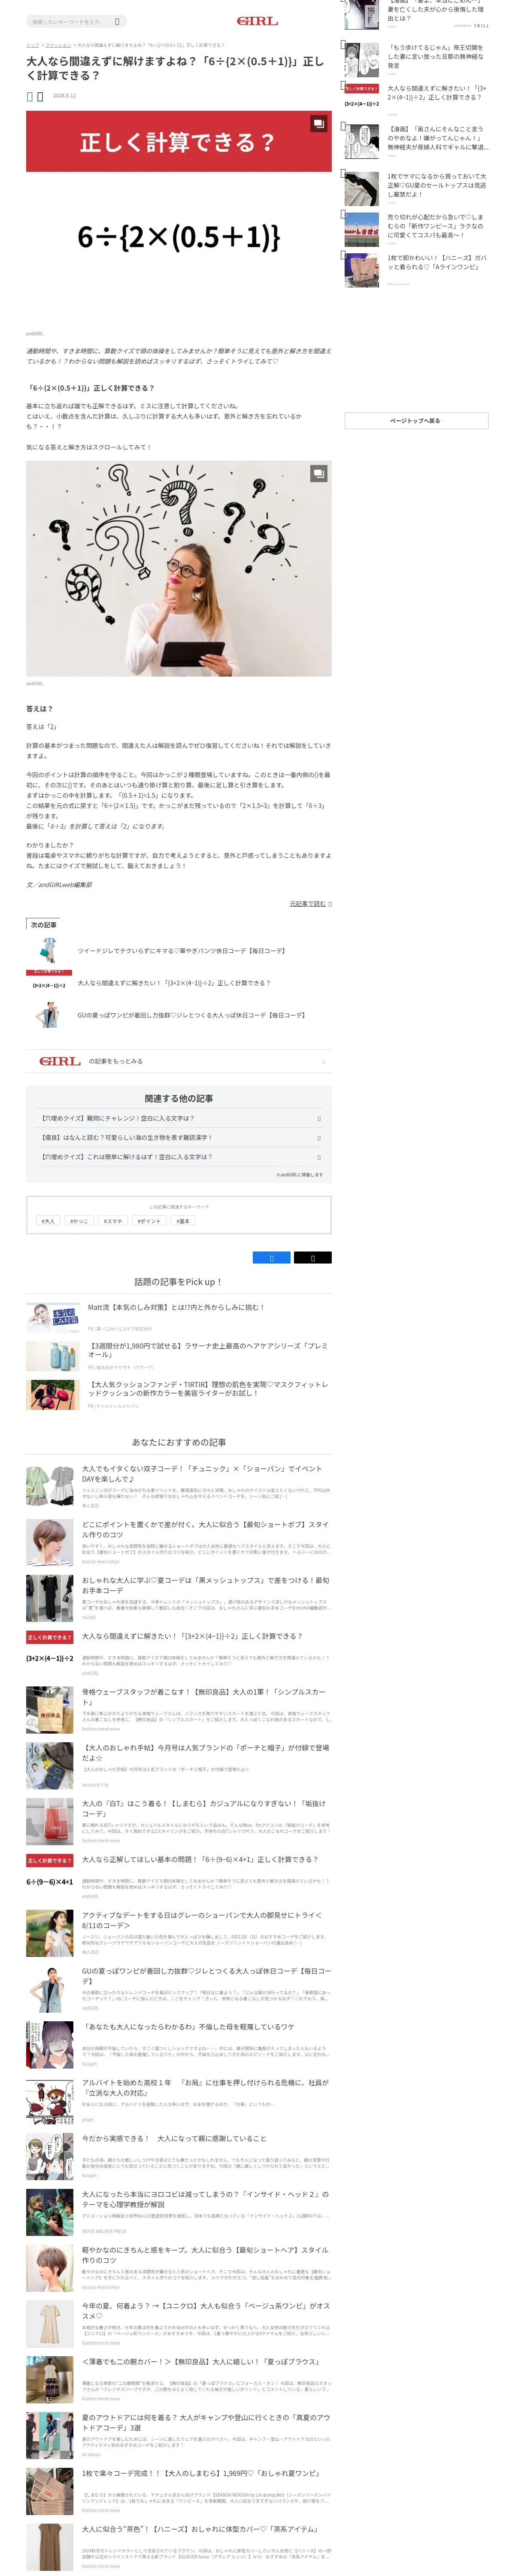This screenshot has height=2576, width=515.
Task: Click the black share button
Action: [312, 1257]
